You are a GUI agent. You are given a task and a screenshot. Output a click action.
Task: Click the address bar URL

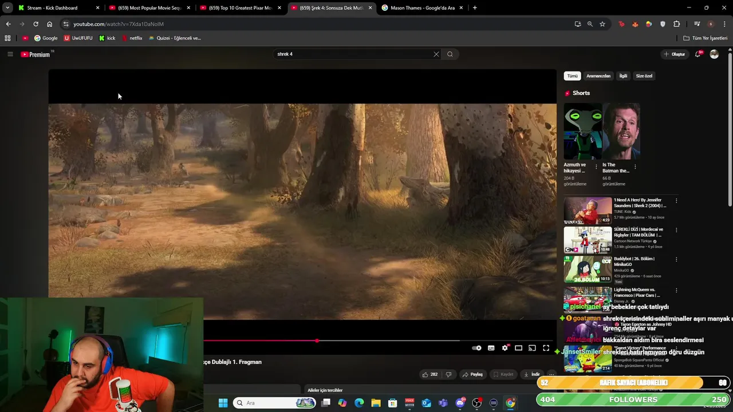pyautogui.click(x=119, y=24)
